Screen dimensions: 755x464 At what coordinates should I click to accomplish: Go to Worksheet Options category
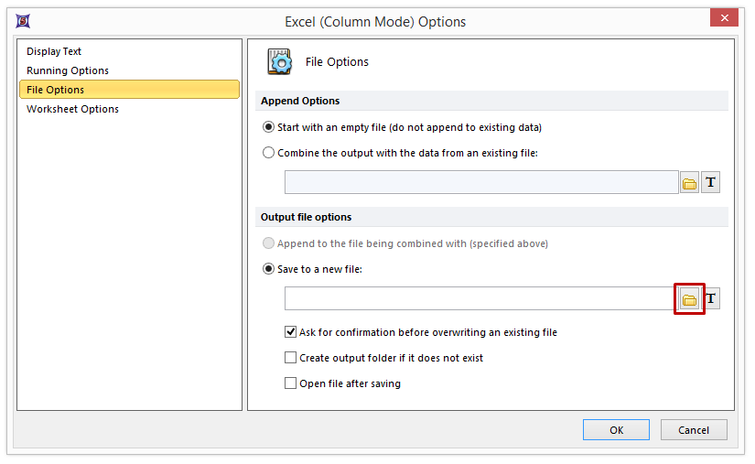(x=72, y=109)
